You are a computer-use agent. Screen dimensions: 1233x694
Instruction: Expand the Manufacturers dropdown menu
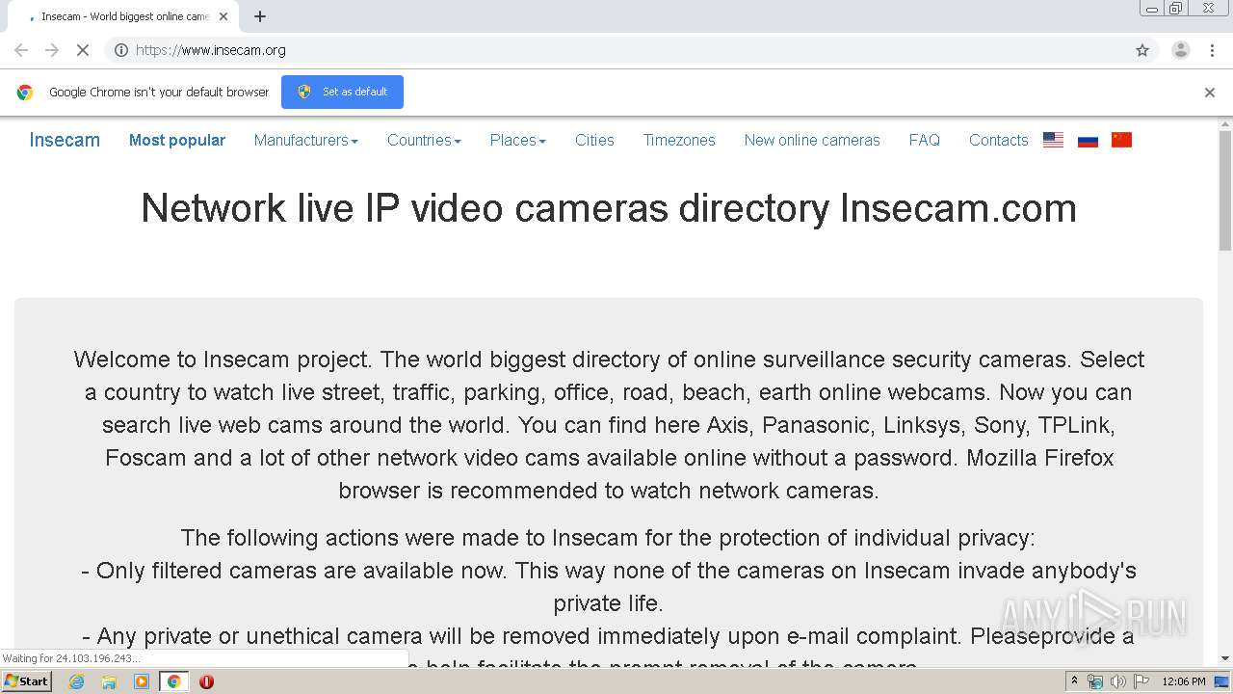pyautogui.click(x=306, y=140)
